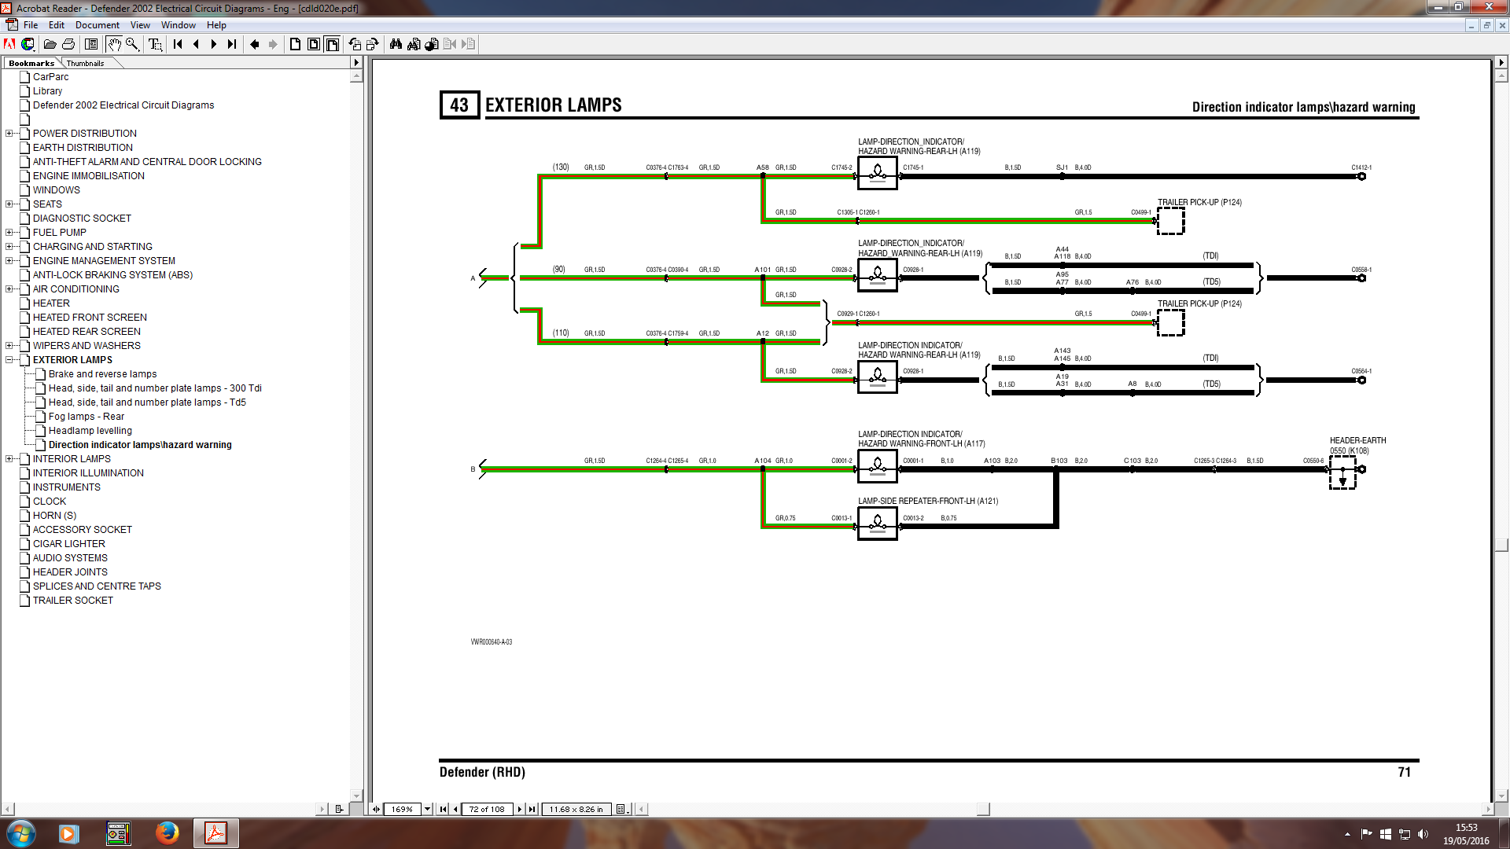Expand the CHARGING AND STARTING bookmark
Viewport: 1510px width, 849px height.
coord(9,247)
